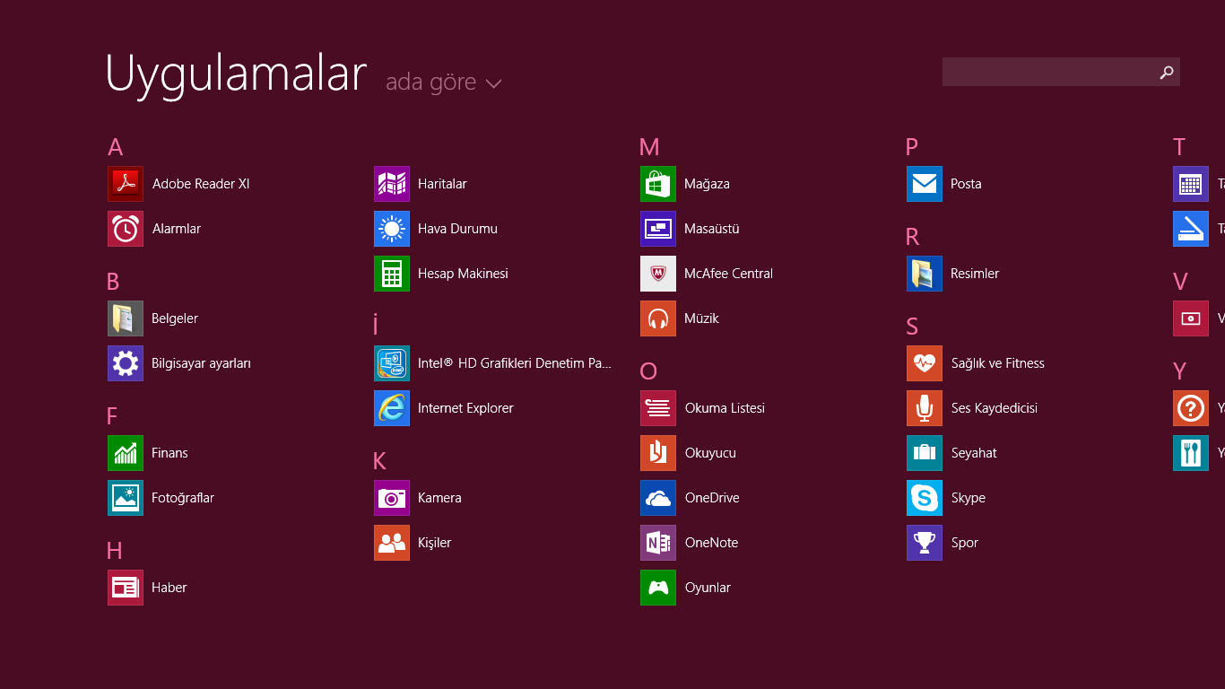
Task: Open the Bilgisayar ayarları settings entry
Action: (x=201, y=363)
